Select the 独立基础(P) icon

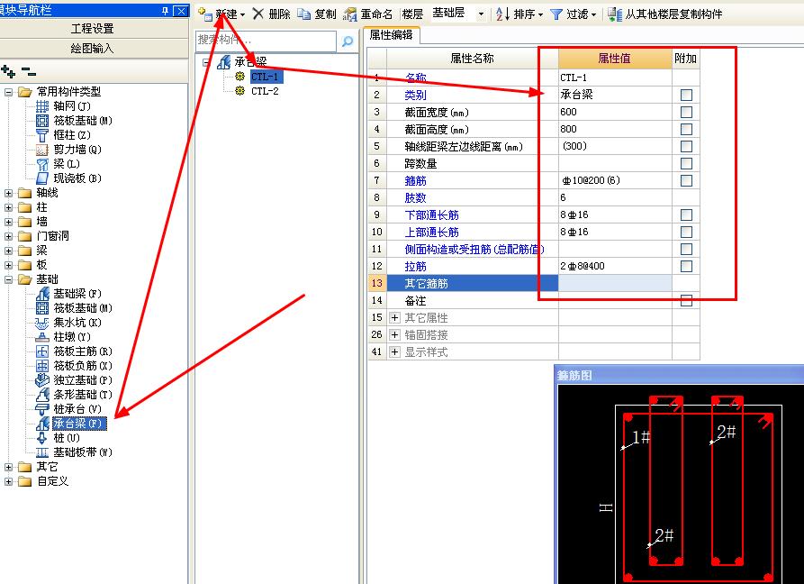click(42, 380)
